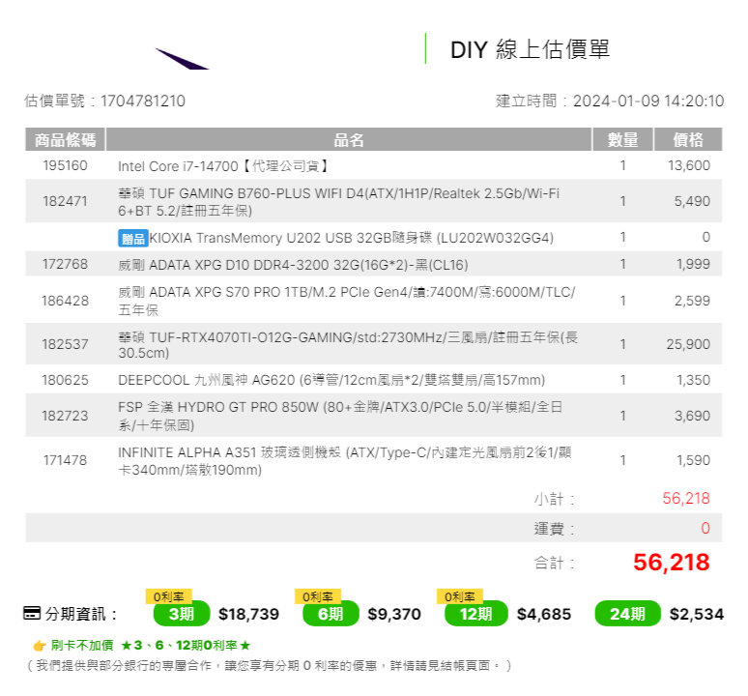Image resolution: width=748 pixels, height=696 pixels.
Task: Click quote number 1704781210
Action: pos(143,101)
